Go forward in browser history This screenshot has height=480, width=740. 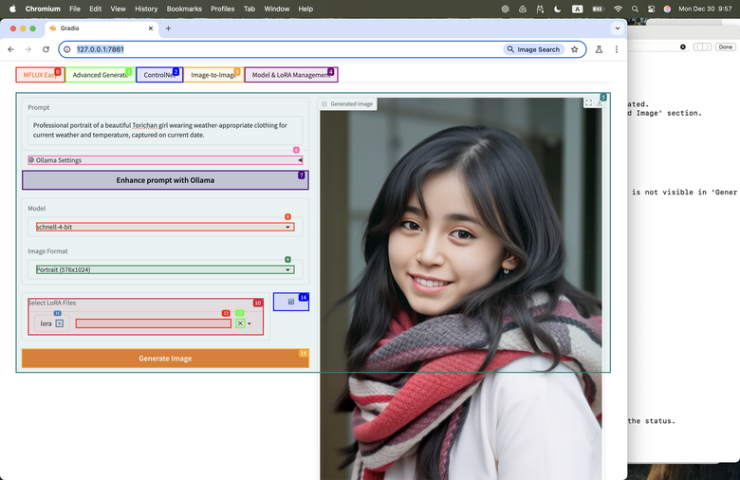(28, 49)
